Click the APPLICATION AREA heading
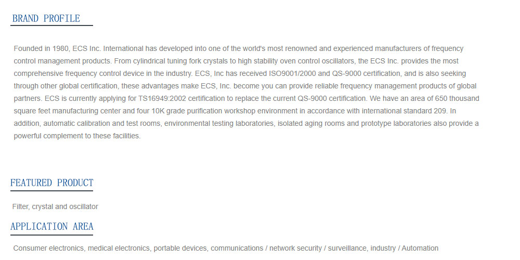Viewport: 520px width, 260px height. (51, 227)
